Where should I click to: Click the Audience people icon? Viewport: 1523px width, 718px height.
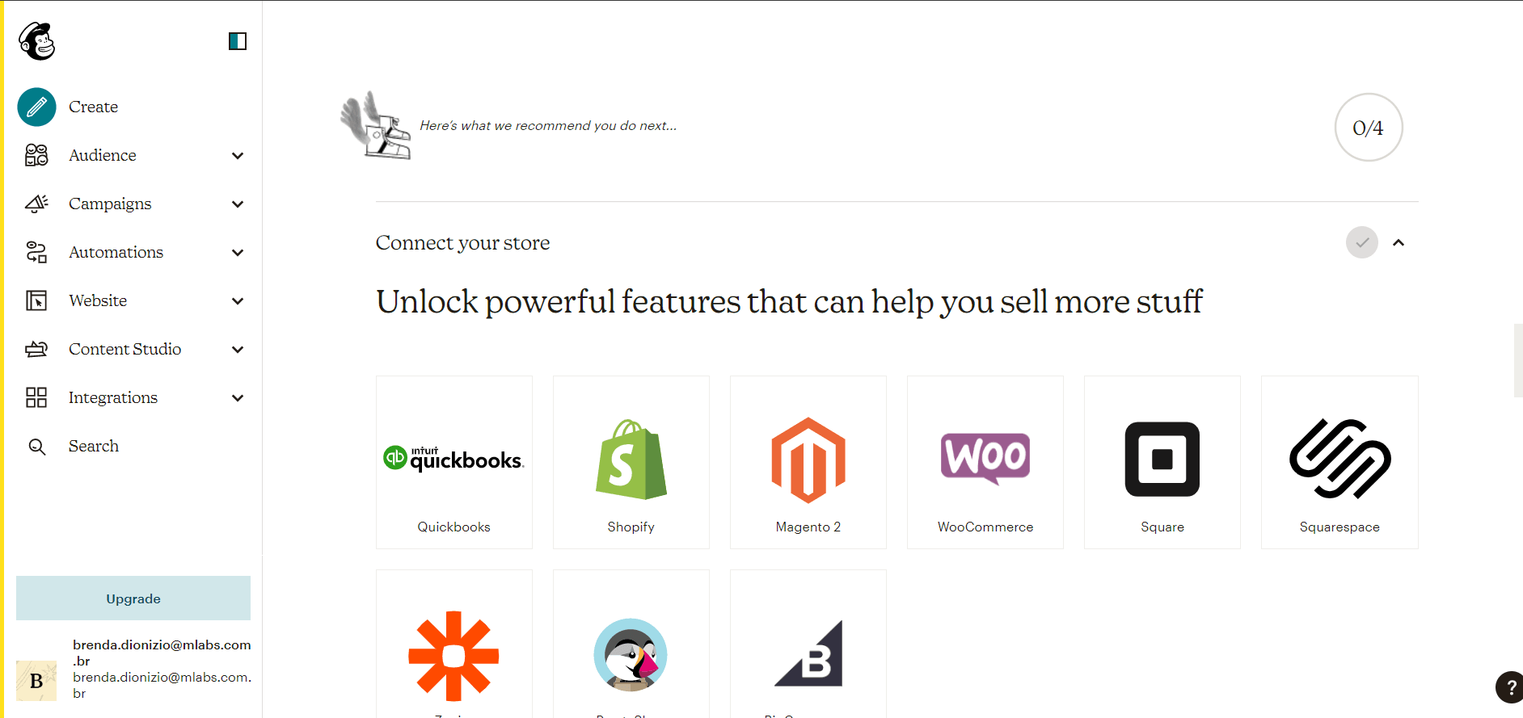tap(36, 155)
